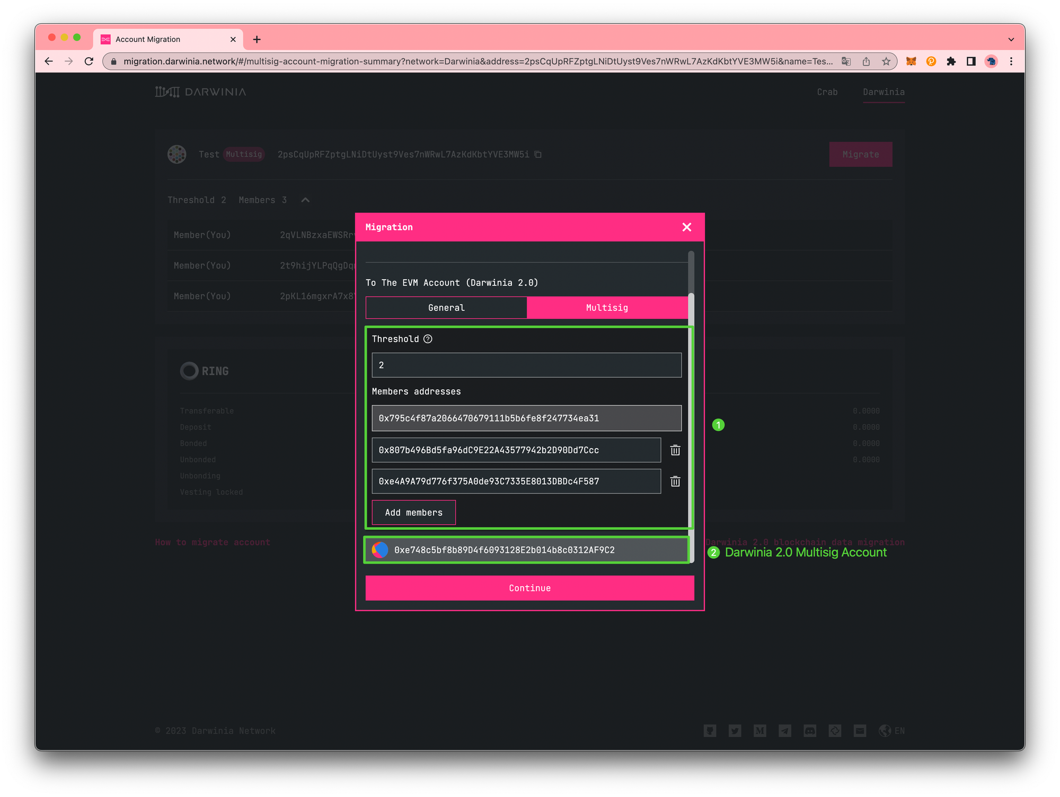The height and width of the screenshot is (797, 1060).
Task: Click the browser reload button
Action: (x=89, y=61)
